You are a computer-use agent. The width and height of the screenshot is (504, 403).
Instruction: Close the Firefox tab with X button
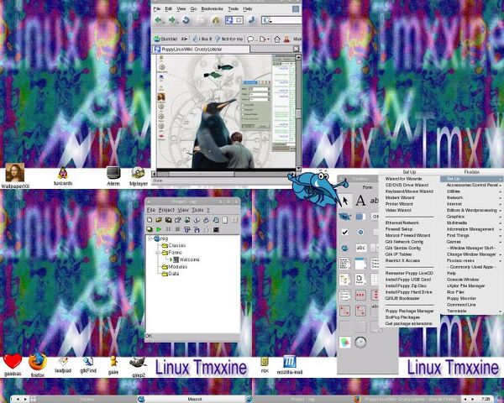point(296,49)
